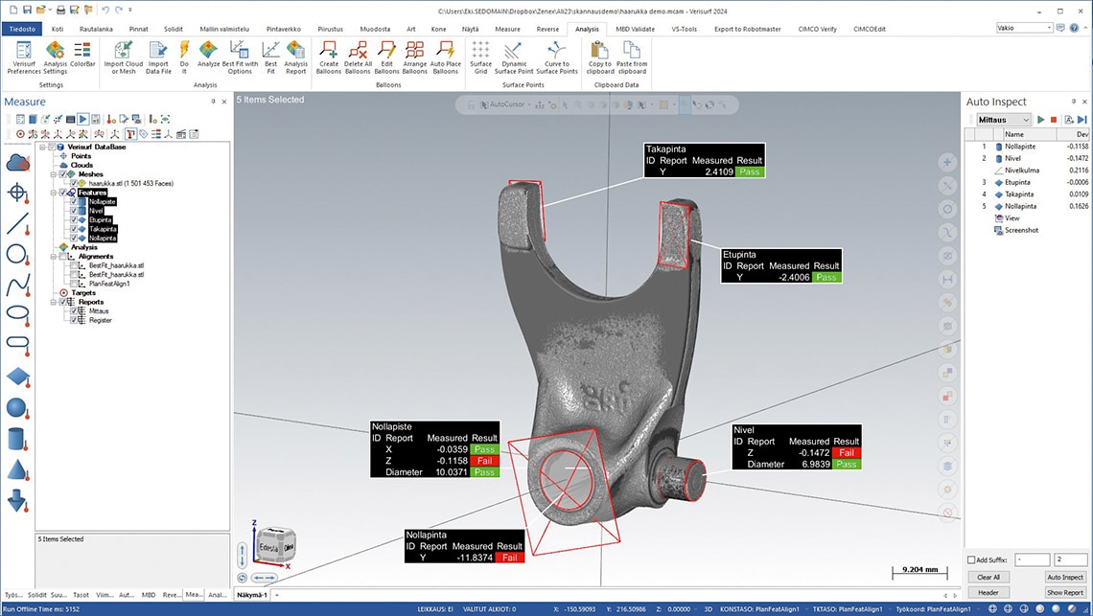Open the Tiedosto file menu

tap(22, 30)
